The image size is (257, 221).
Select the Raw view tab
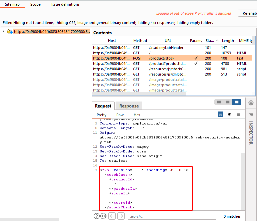pyautogui.click(x=120, y=115)
